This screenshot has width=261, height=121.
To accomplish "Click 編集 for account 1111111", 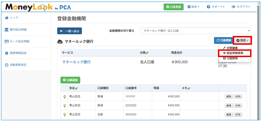I will (x=229, y=96).
